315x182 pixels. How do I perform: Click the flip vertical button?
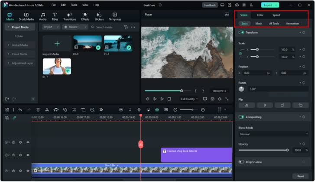pos(265,105)
